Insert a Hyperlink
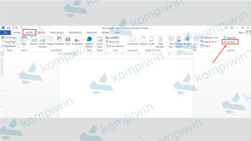The width and height of the screenshot is (251, 141). click(x=112, y=38)
